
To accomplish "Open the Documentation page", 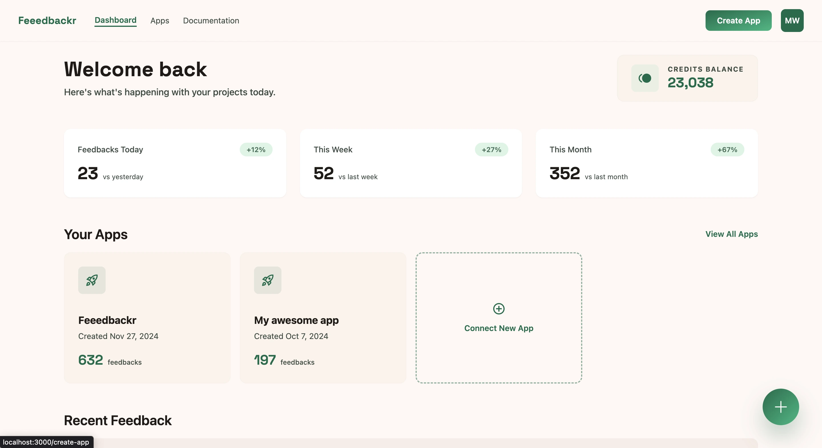I will coord(211,21).
